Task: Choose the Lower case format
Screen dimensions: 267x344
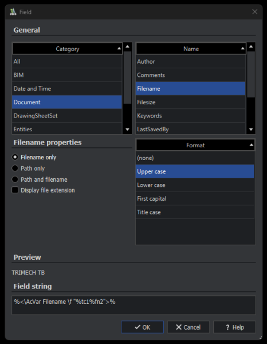Action: click(x=195, y=185)
